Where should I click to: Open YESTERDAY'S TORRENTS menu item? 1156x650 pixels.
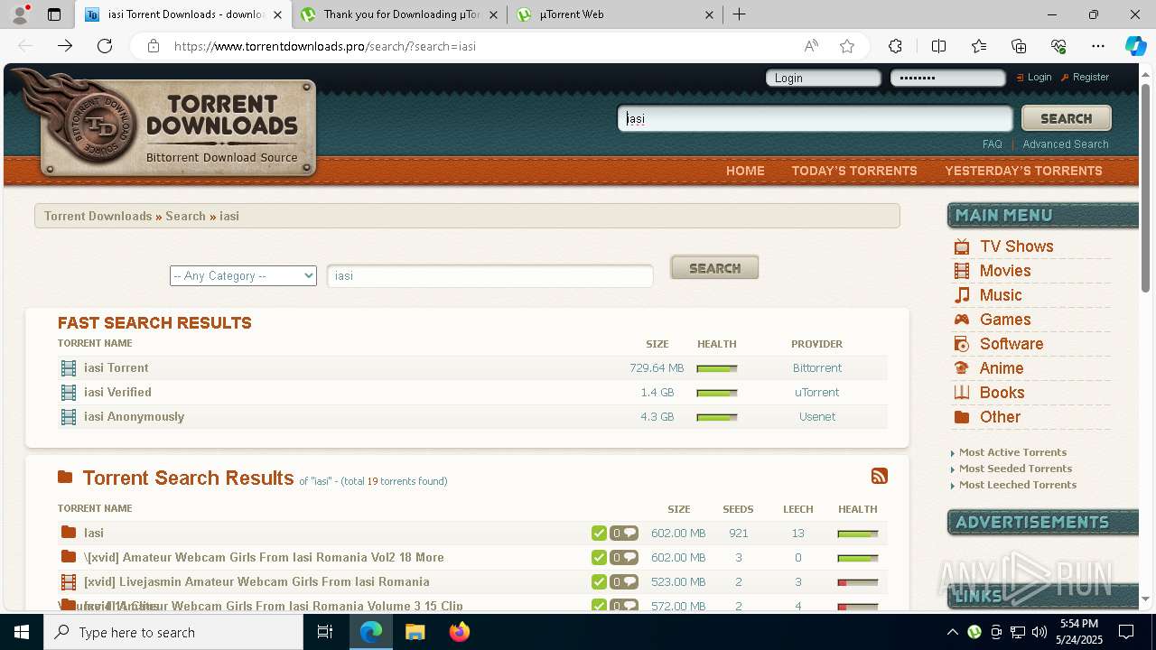1023,171
